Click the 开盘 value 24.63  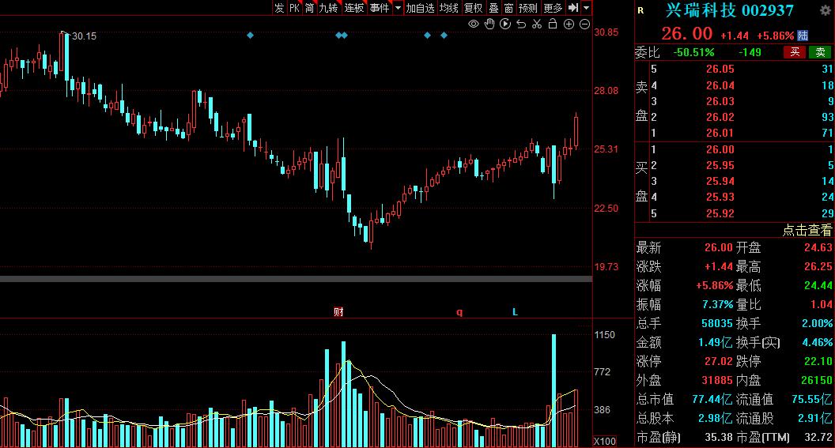click(x=818, y=247)
